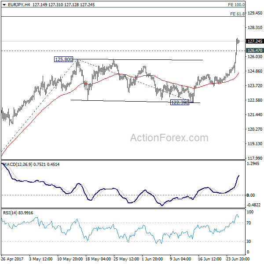Click the 122.390 price label box
The width and height of the screenshot is (264, 264).
(180, 102)
